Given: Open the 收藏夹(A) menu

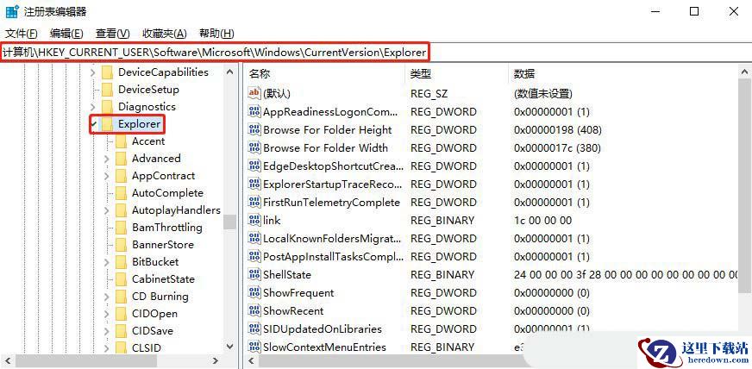Looking at the screenshot, I should (165, 34).
